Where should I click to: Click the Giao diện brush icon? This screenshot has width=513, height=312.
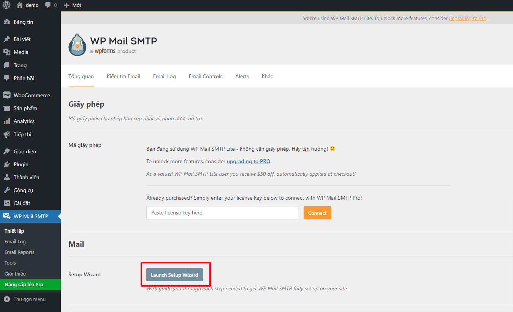[7, 151]
